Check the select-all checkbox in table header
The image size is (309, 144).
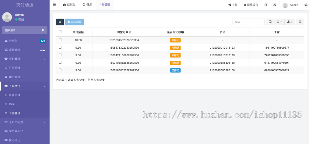pyautogui.click(x=60, y=32)
